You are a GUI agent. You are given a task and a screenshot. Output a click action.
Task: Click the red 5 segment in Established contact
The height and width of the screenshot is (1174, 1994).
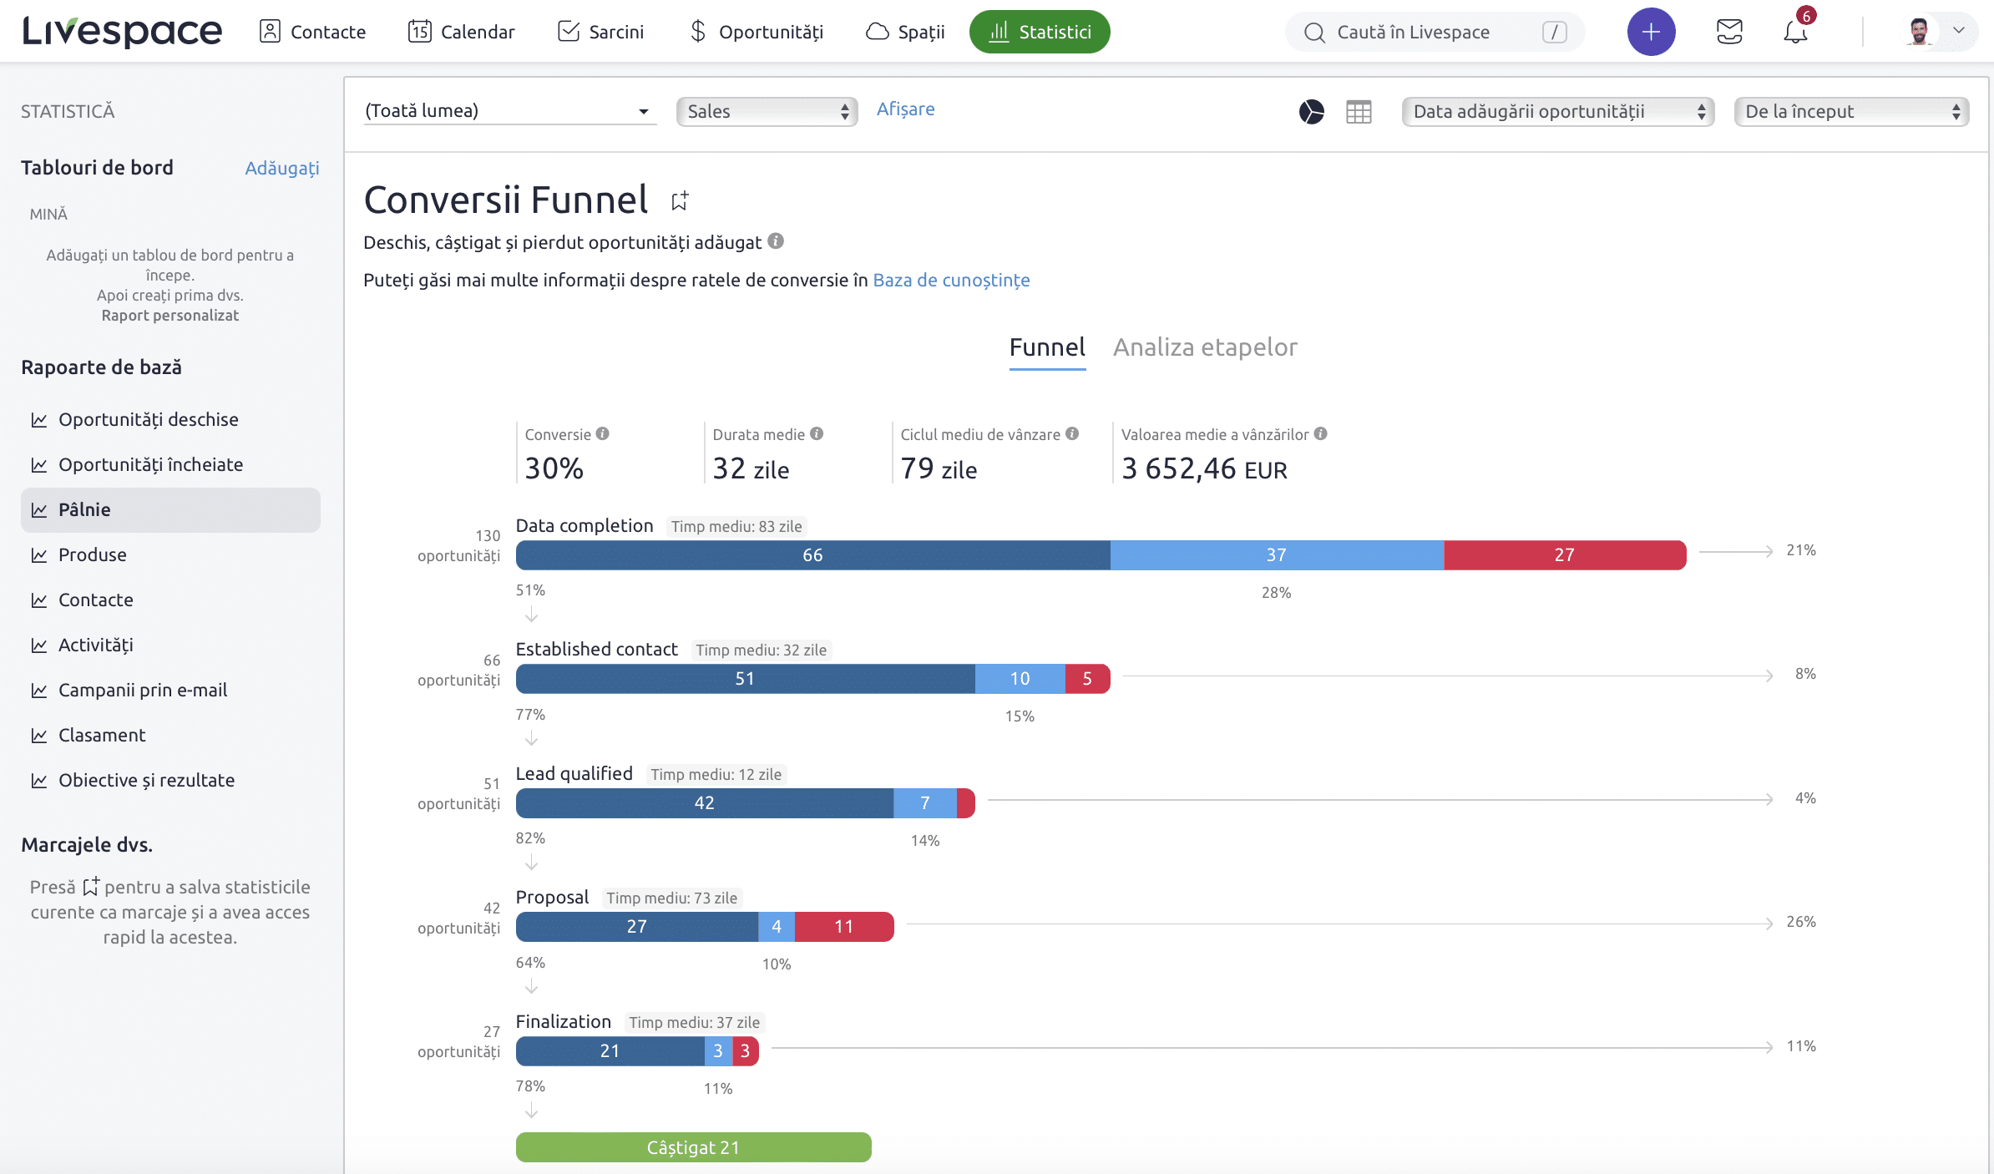[x=1088, y=679]
